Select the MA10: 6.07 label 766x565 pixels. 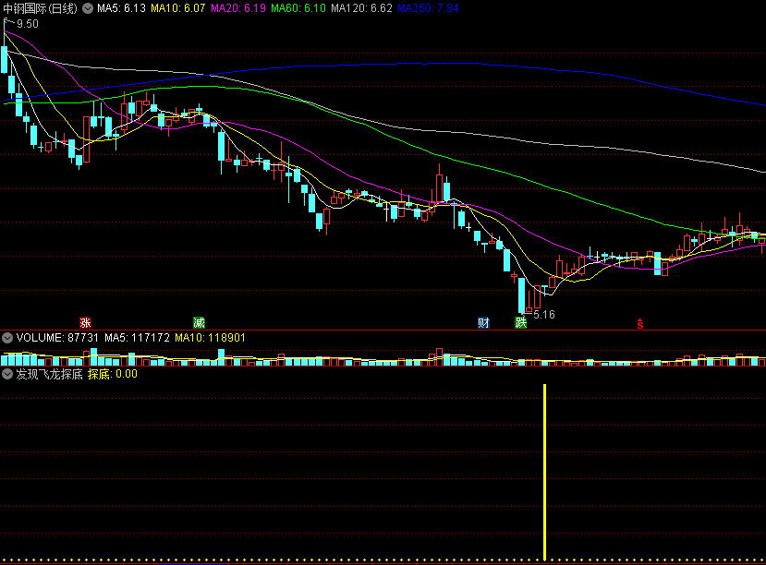coord(177,8)
